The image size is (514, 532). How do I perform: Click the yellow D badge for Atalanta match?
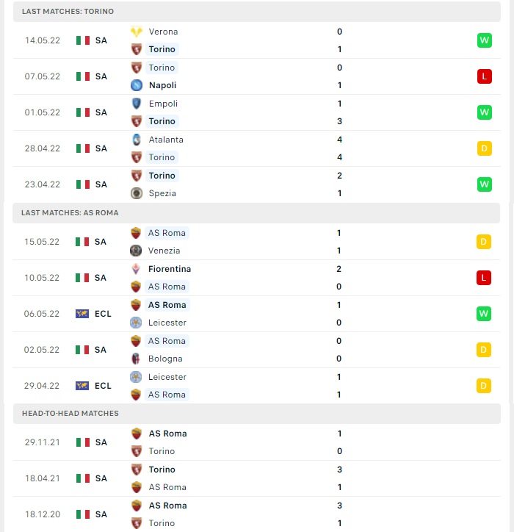point(484,148)
